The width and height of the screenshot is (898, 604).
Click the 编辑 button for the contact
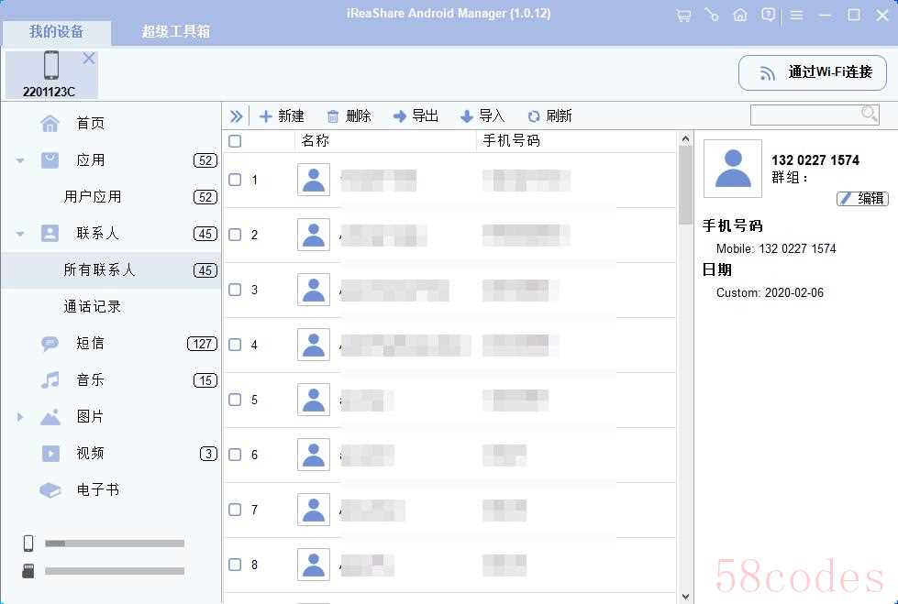[x=862, y=198]
